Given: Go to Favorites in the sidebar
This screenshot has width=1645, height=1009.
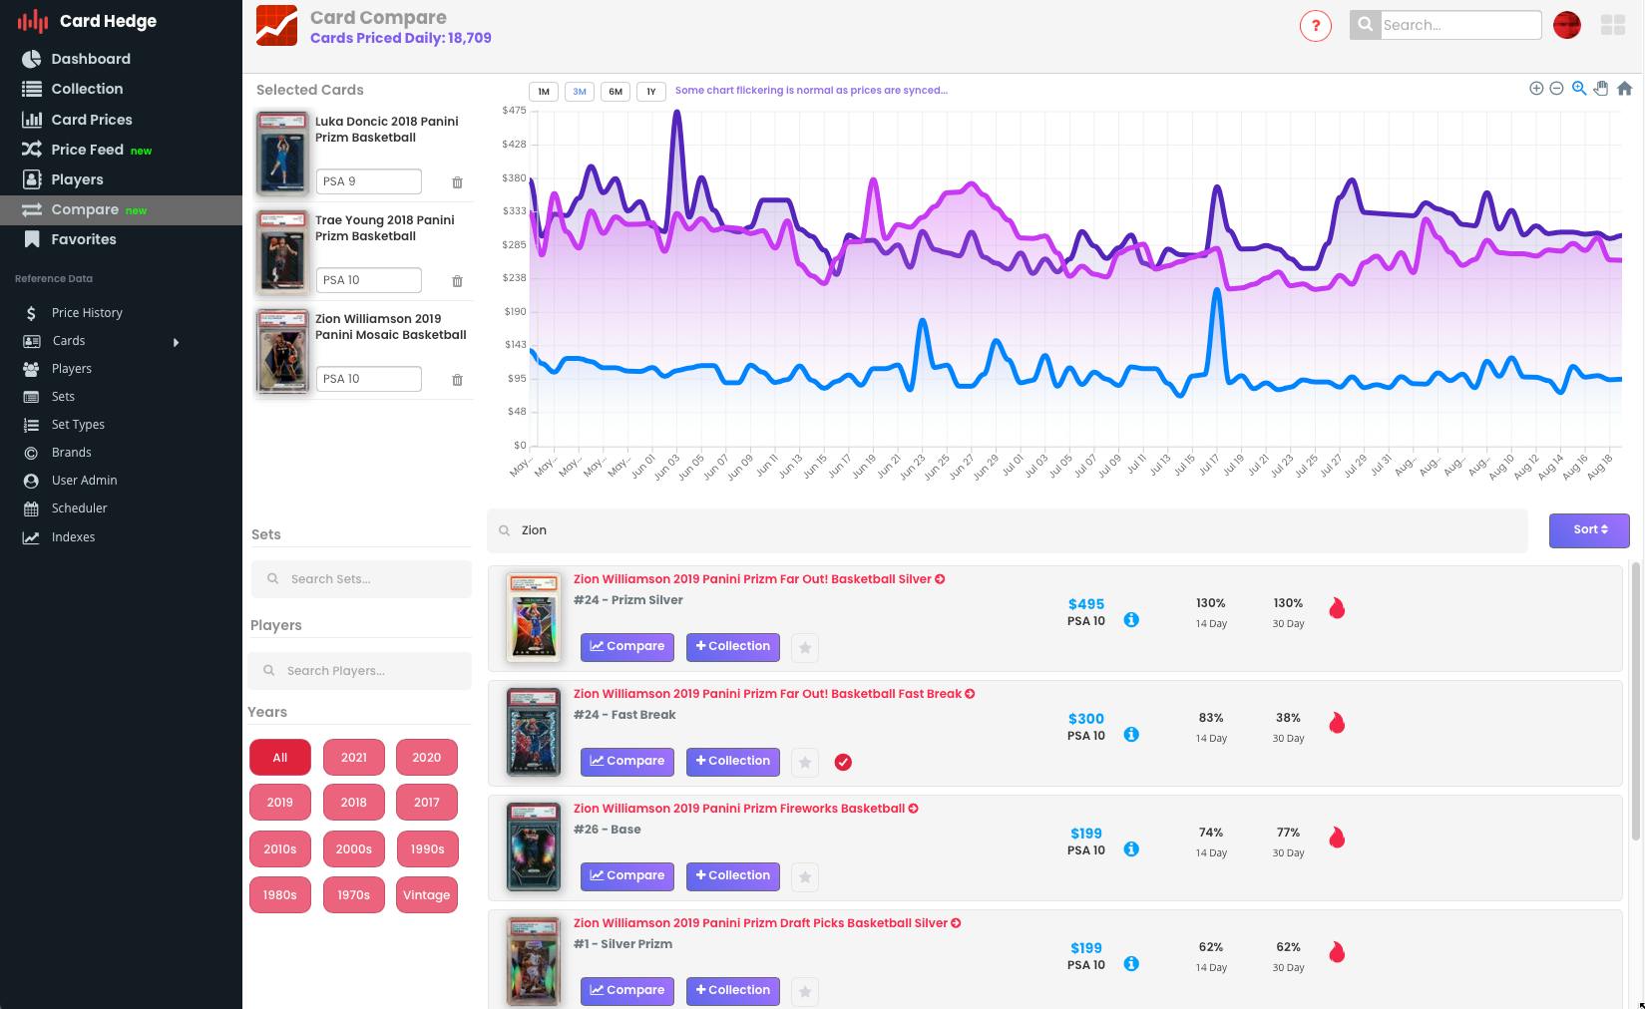Looking at the screenshot, I should click(84, 239).
